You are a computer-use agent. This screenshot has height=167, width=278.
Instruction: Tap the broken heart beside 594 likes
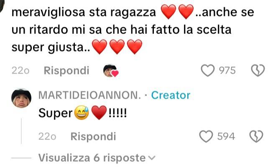(x=256, y=137)
